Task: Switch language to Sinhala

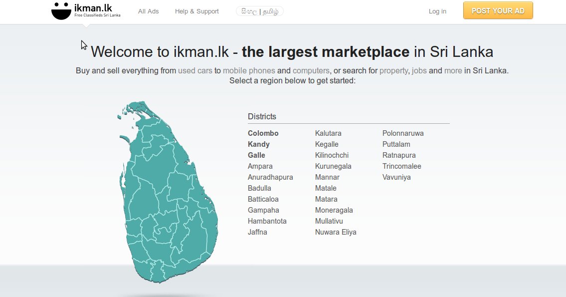Action: pos(249,11)
